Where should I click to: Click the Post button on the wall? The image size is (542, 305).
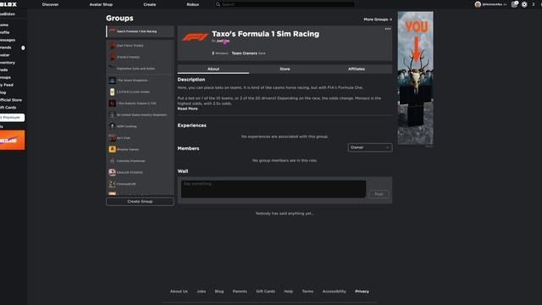click(379, 194)
